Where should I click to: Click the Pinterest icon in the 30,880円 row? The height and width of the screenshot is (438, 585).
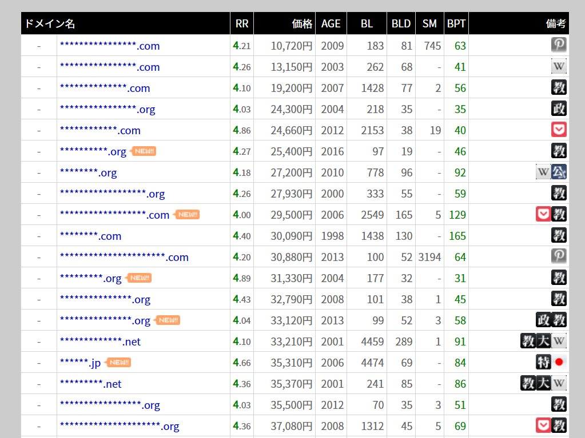559,256
